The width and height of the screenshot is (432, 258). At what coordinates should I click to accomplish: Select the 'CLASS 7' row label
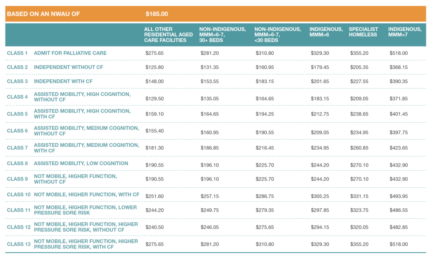[17, 148]
